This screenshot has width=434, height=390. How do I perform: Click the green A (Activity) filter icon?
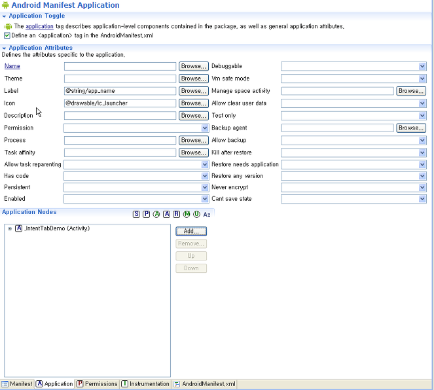(156, 214)
